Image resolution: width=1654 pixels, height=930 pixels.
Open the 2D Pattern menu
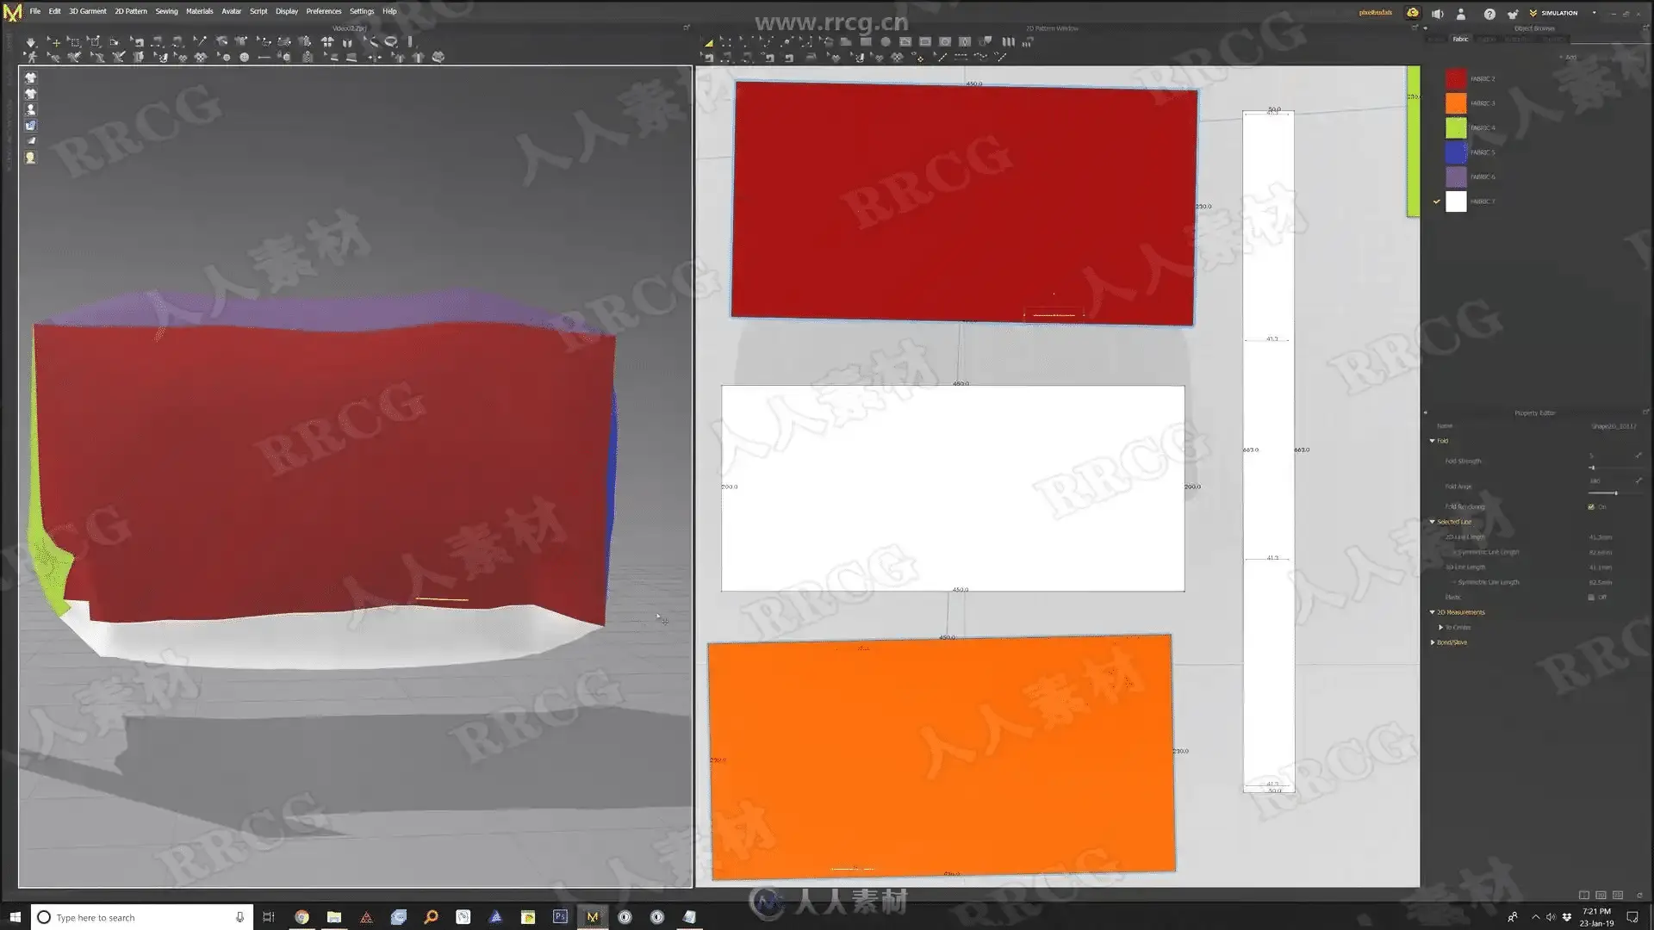coord(131,11)
